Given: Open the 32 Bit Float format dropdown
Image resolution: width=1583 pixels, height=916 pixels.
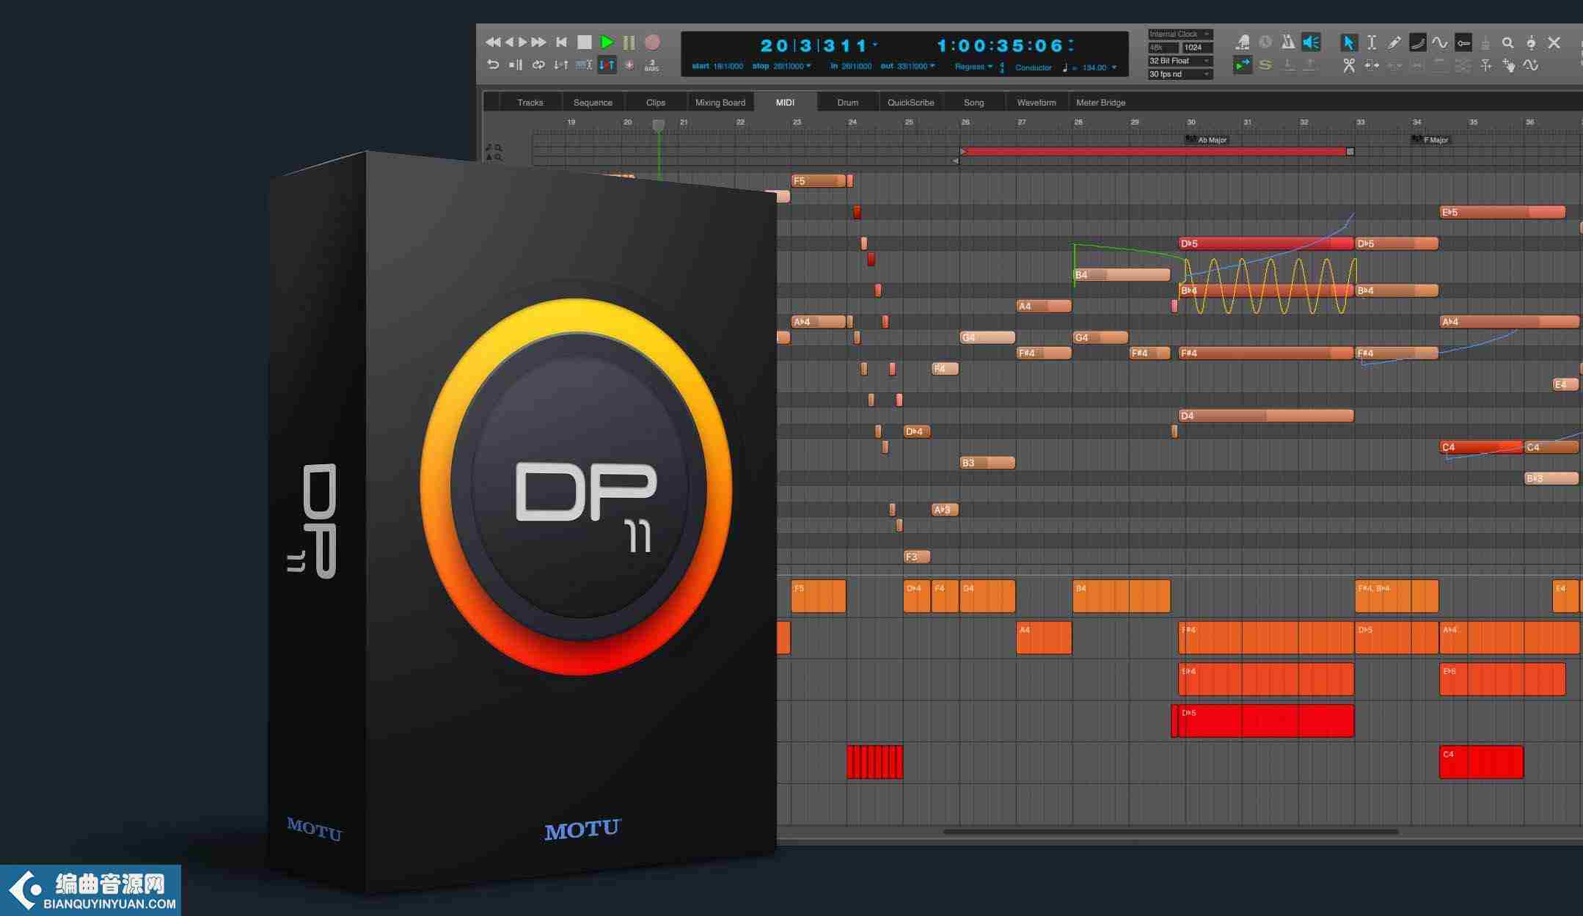Looking at the screenshot, I should (x=1180, y=61).
